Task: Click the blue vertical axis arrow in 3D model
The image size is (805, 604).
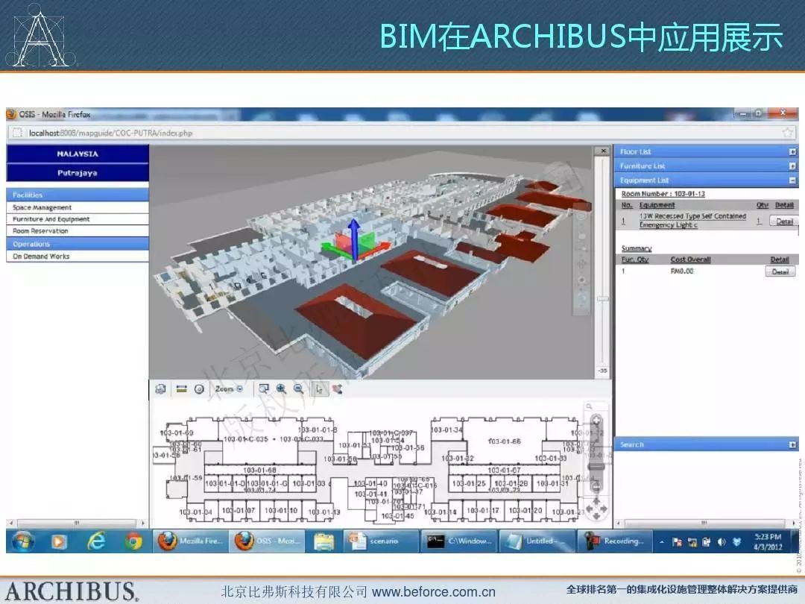Action: coord(354,237)
